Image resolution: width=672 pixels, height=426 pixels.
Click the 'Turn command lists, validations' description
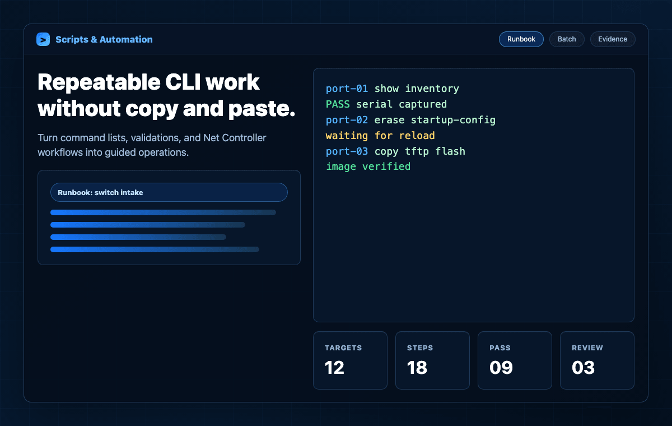pos(152,145)
